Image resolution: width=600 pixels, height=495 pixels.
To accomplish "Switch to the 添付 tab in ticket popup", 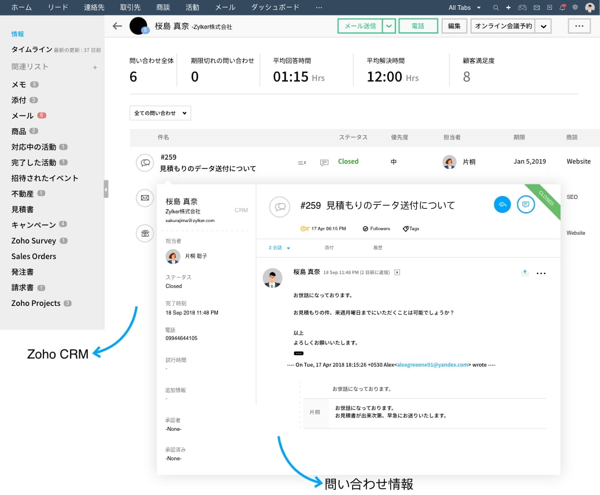I will 329,247.
